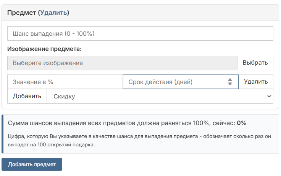Increase days with the stepper up arrow
The width and height of the screenshot is (281, 176).
click(x=230, y=80)
